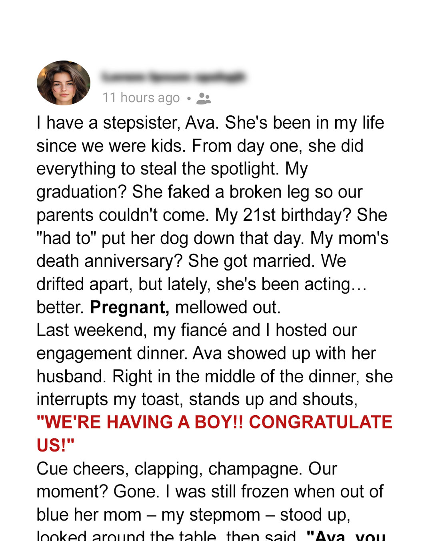This screenshot has height=541, width=432.
Task: Click the word "champagne." in the post
Action: [x=255, y=469]
